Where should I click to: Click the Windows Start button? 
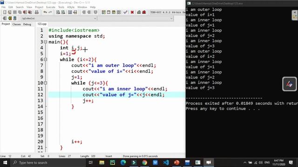point(5,162)
